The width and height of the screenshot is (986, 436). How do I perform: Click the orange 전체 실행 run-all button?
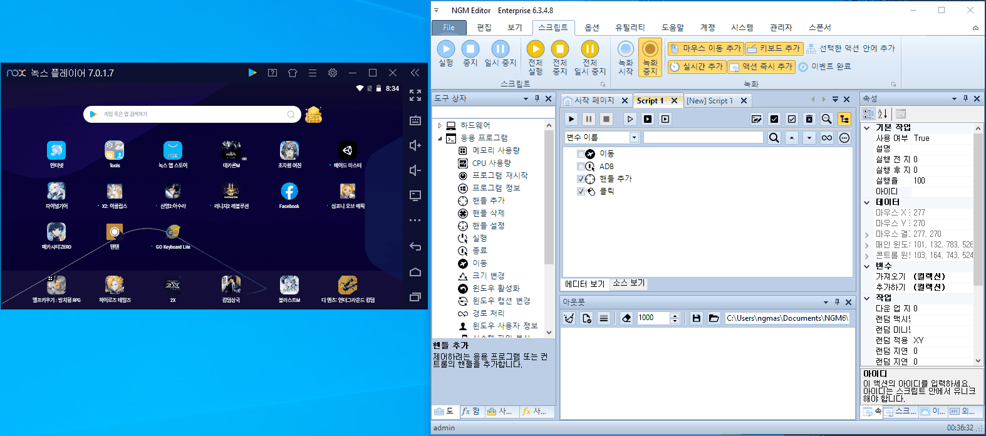click(535, 58)
